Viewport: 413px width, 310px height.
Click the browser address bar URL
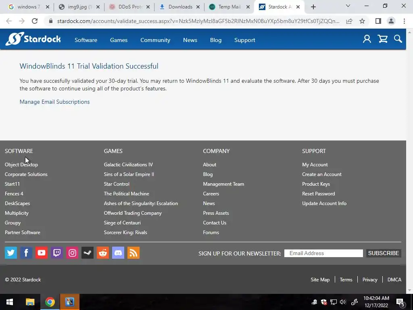(x=198, y=21)
